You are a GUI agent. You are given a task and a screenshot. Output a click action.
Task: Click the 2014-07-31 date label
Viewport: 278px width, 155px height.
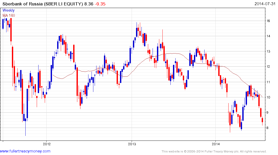[x=265, y=4]
